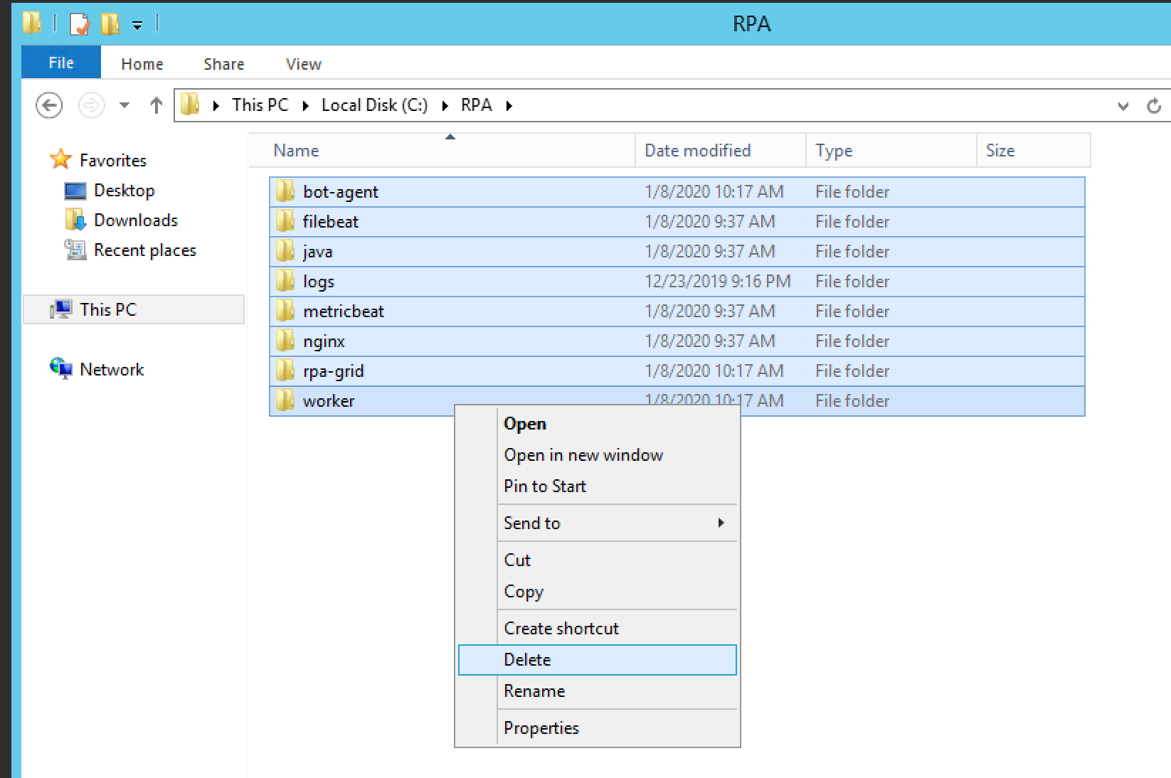Click the Favorites star icon
Screen dimensions: 1171x778
tap(61, 159)
